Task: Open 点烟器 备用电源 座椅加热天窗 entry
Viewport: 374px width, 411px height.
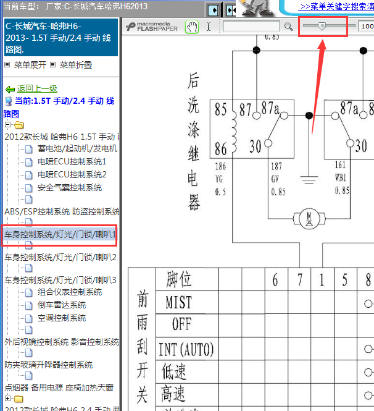Action: (59, 388)
